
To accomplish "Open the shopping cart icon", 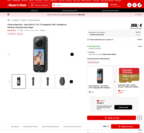I will pos(139,5).
